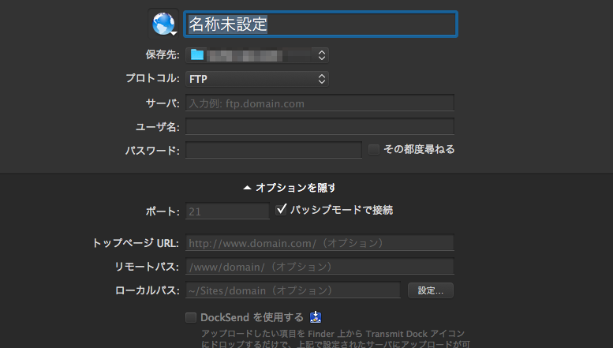Open the 保存先 folder dropdown

click(x=257, y=55)
